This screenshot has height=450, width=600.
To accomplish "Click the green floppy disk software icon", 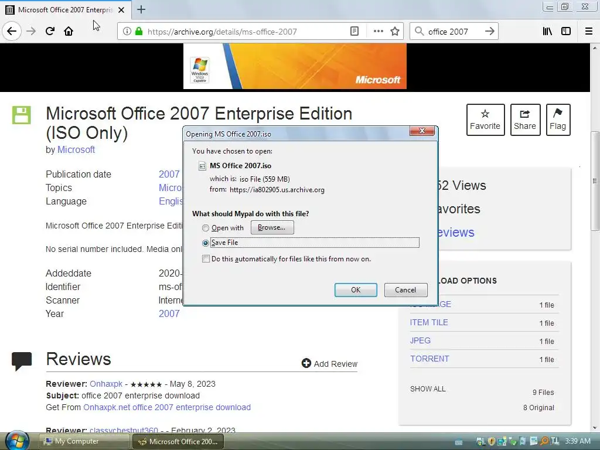I will tap(21, 115).
